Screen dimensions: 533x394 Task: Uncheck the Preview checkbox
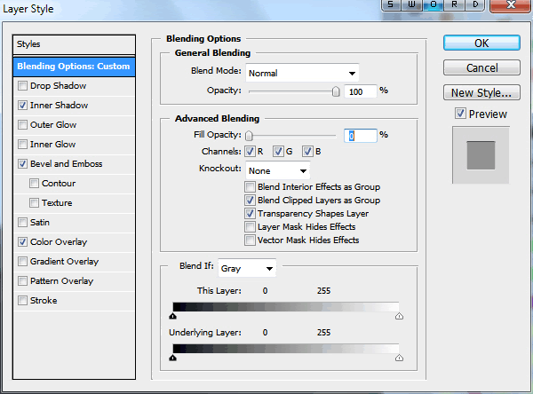click(459, 114)
